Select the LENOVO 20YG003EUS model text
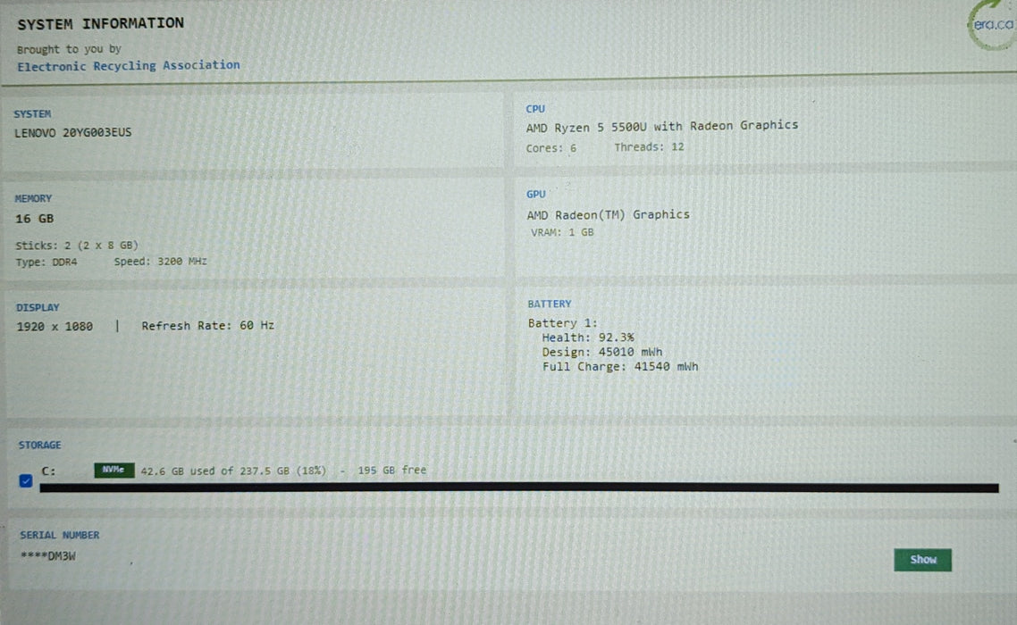1017x625 pixels. click(x=72, y=132)
